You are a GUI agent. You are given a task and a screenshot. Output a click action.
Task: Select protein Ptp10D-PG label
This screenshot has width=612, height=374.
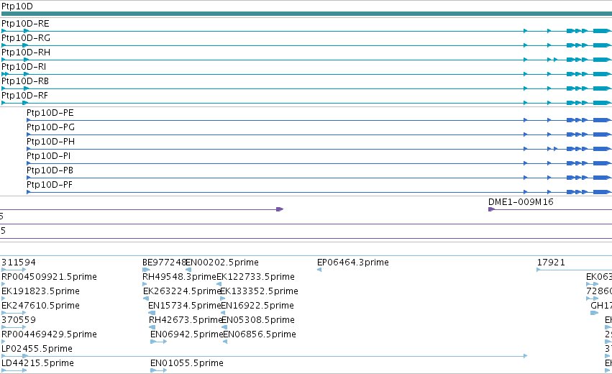coord(50,127)
